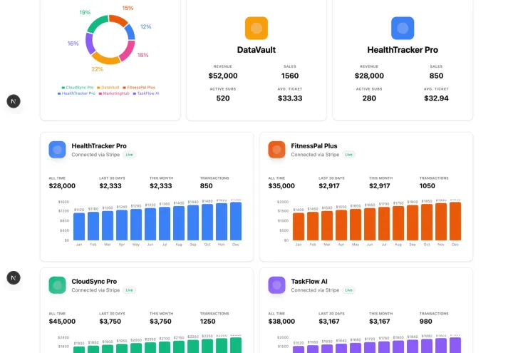This screenshot has height=353, width=513.
Task: Toggle HealthTracker Pro in the chart legend
Action: point(76,93)
